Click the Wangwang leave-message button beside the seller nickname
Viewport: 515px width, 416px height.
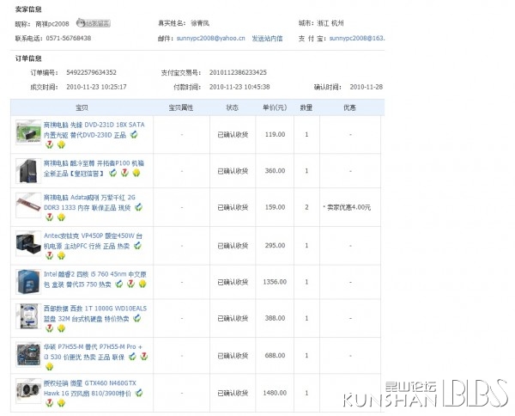[x=94, y=23]
